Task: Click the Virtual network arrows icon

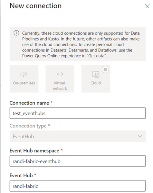Action: [60, 74]
